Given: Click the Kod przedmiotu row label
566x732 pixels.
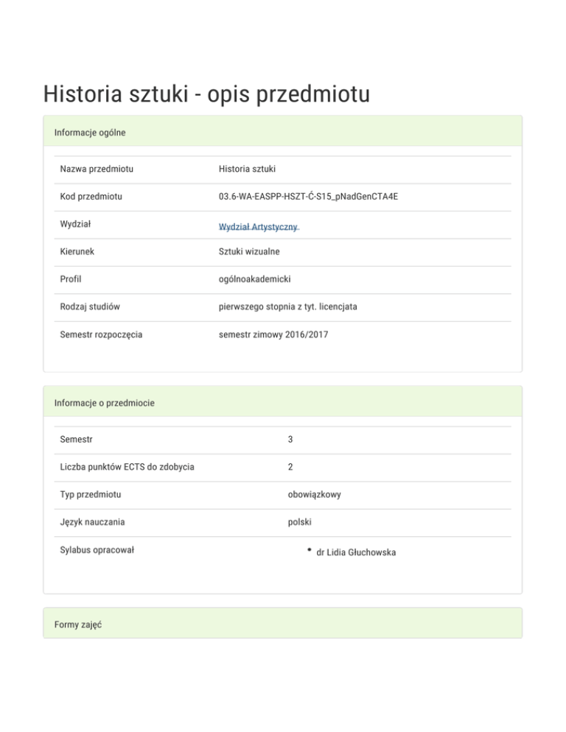Looking at the screenshot, I should [x=91, y=197].
